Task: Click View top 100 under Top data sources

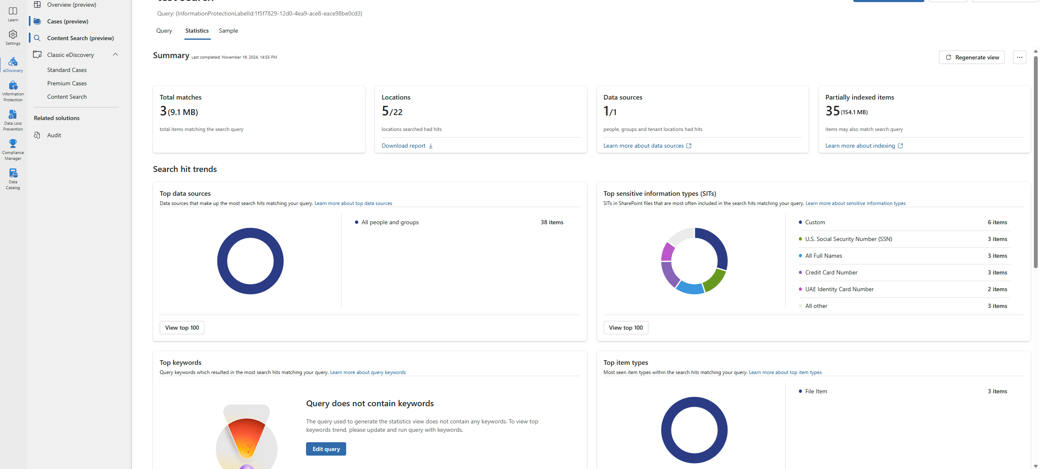Action: [x=181, y=327]
